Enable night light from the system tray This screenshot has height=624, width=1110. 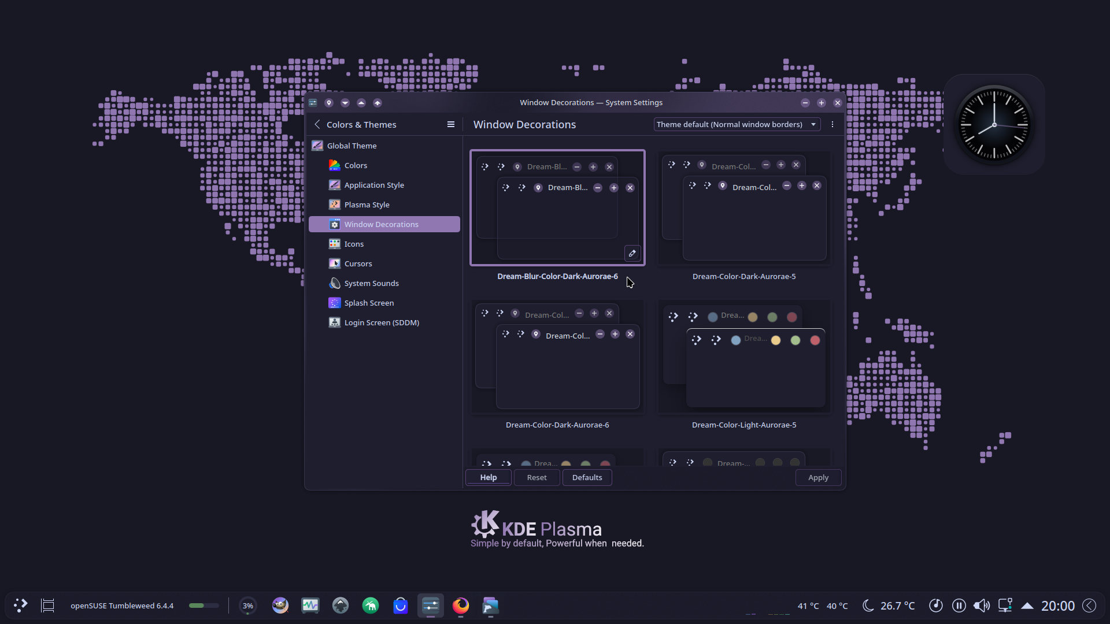click(868, 605)
